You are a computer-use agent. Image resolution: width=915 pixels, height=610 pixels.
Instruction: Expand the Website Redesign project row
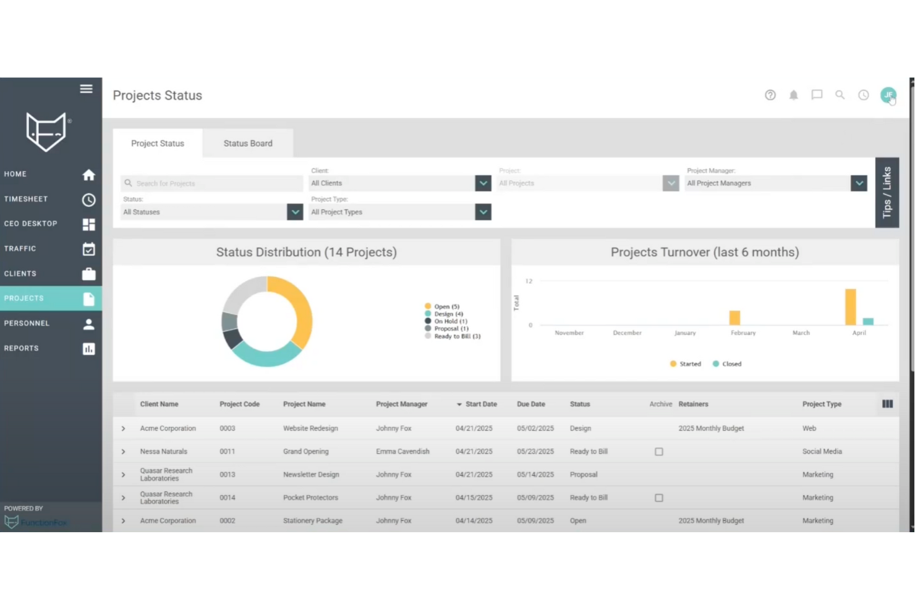click(122, 428)
